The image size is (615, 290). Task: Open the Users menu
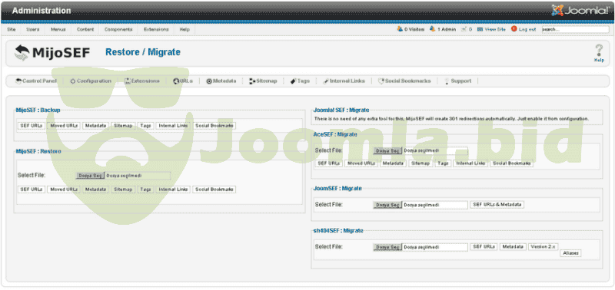[32, 29]
